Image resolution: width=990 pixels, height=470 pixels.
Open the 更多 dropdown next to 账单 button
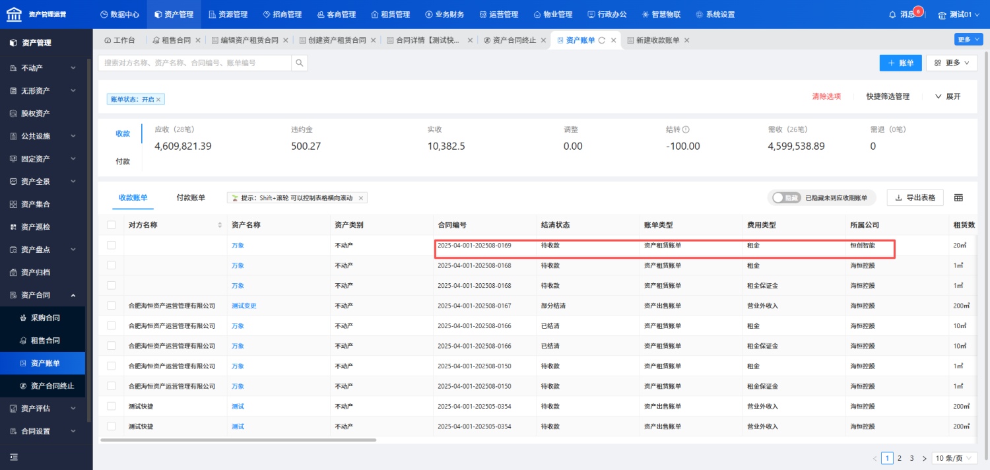tap(952, 63)
